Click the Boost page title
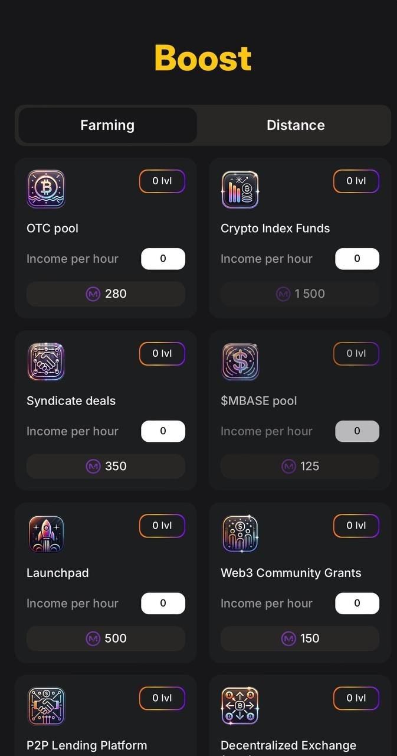Screen dimensions: 397x756 click(203, 58)
